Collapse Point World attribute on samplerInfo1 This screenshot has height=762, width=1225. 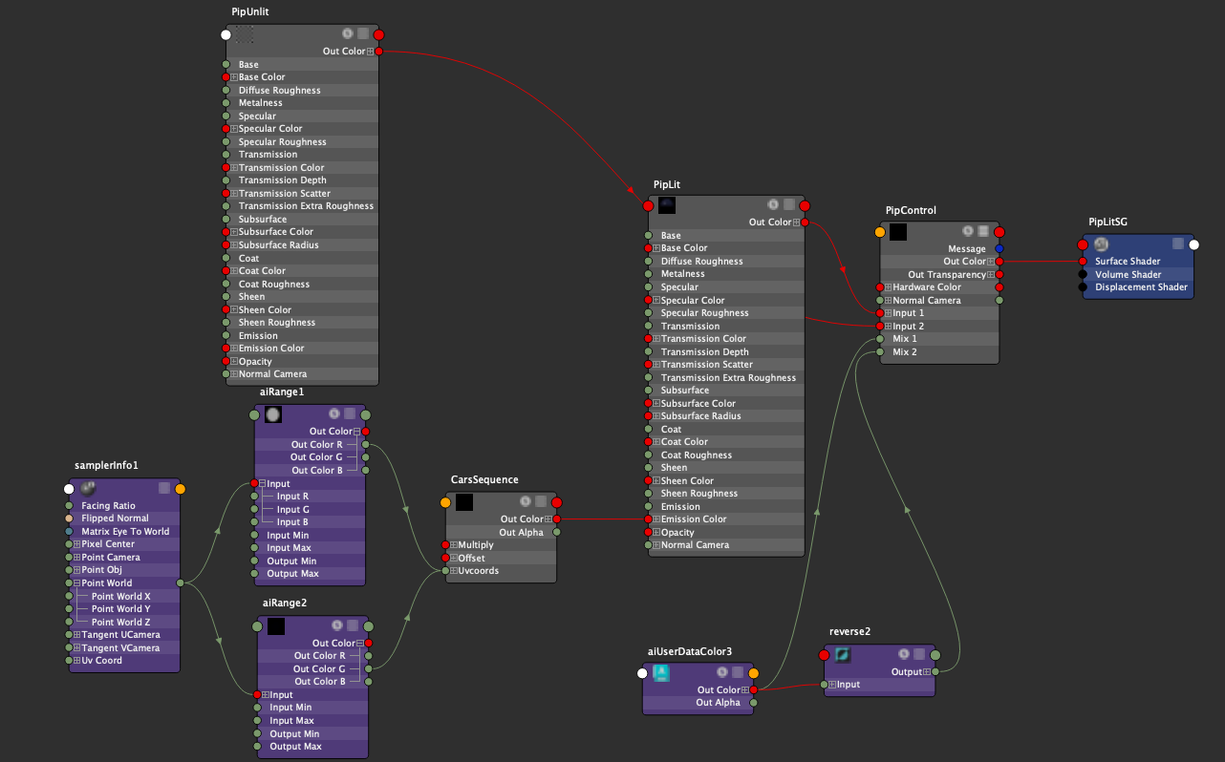point(75,583)
